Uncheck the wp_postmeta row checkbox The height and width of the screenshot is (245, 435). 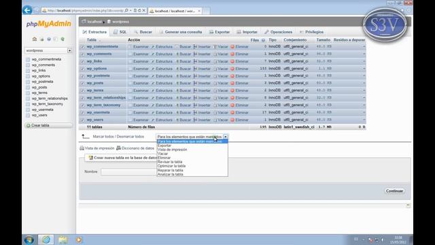(x=82, y=76)
